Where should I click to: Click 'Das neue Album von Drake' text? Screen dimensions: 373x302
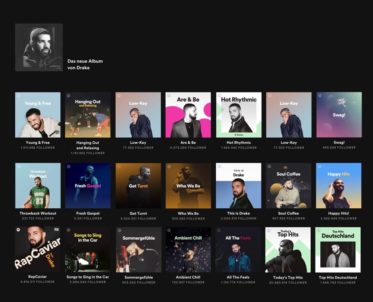[85, 64]
